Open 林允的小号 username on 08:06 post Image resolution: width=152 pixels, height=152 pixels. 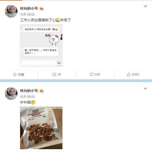29,91
